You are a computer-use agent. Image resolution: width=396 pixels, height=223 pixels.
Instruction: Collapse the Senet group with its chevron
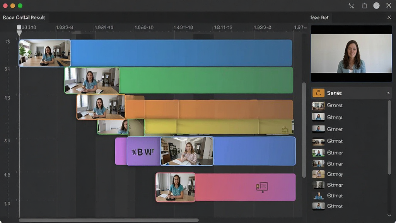[388, 93]
